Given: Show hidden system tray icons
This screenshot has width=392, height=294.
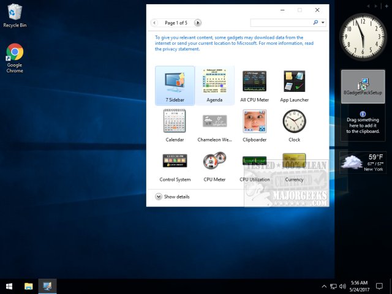Looking at the screenshot, I should point(324,286).
